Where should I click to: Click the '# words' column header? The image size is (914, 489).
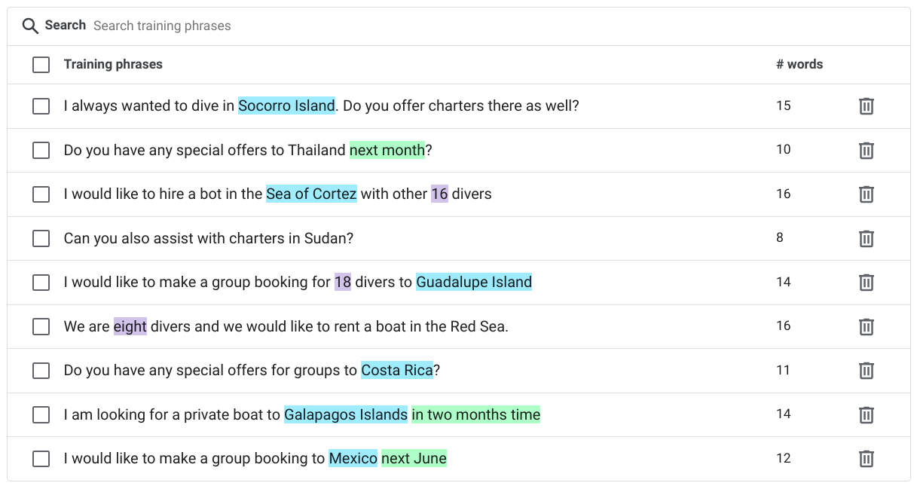point(799,64)
